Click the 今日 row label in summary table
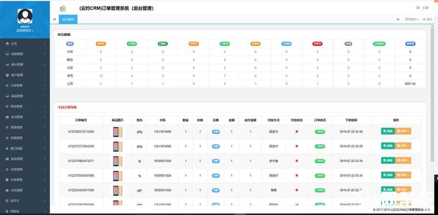 pos(70,52)
